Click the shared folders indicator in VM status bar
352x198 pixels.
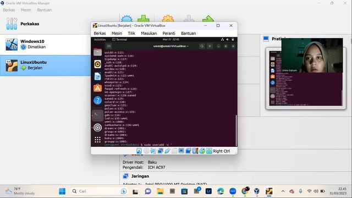tap(174, 151)
